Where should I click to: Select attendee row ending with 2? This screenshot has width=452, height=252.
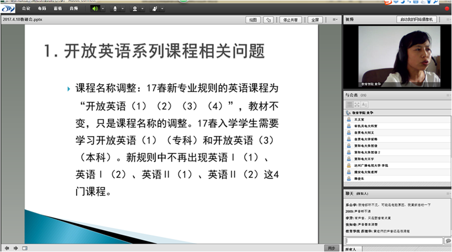click(x=397, y=152)
